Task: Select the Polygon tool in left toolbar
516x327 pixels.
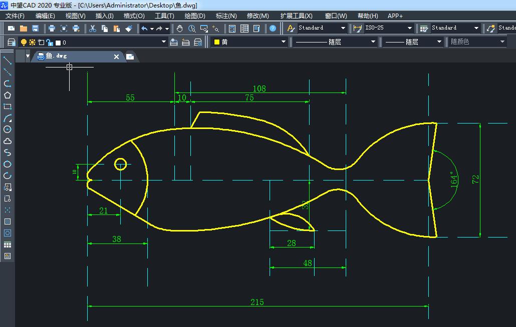Action: click(x=8, y=95)
